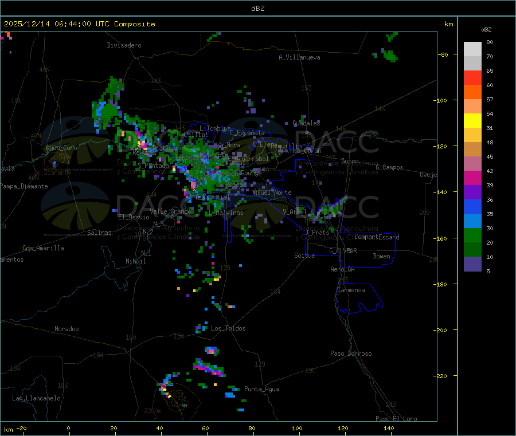The image size is (516, 436).
Task: Click the 140 km x-axis tick
Action: (389, 428)
